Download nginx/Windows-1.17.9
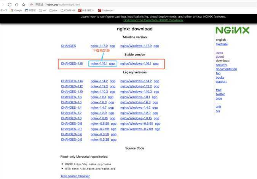The width and height of the screenshot is (257, 179). 136,46
